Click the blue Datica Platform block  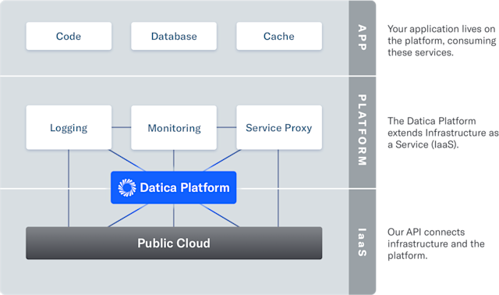(173, 187)
